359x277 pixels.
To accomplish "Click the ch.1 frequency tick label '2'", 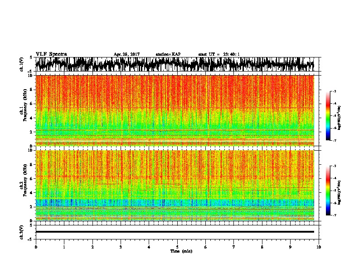I will tap(32, 132).
